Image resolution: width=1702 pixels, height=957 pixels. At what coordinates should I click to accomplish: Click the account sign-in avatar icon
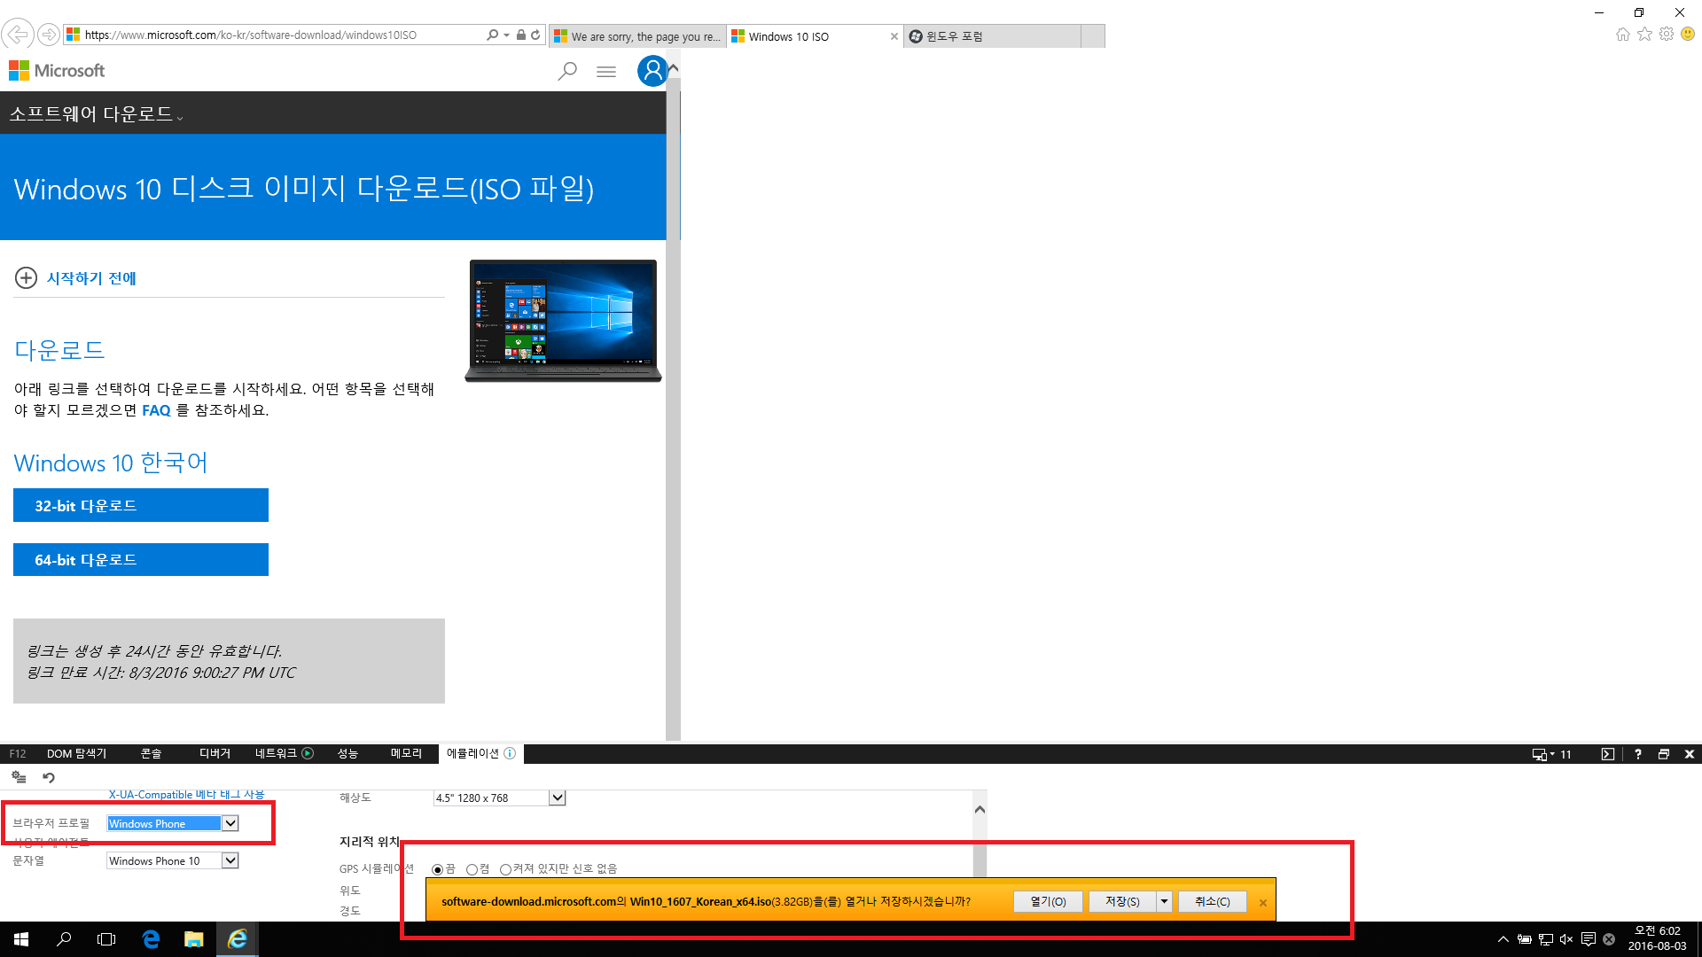[652, 71]
